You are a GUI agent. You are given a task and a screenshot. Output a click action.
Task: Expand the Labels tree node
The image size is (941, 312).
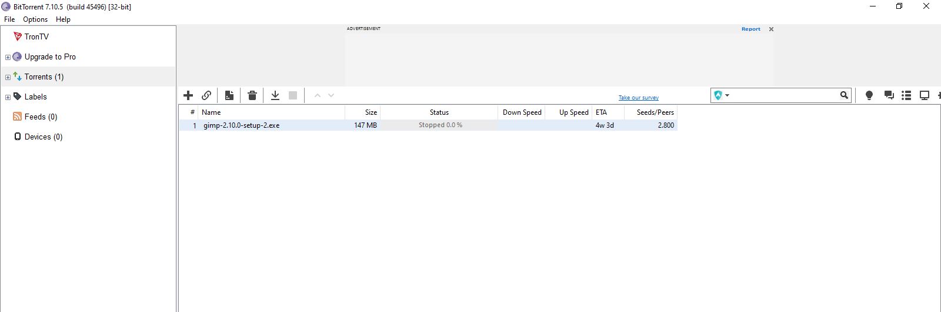coord(8,97)
